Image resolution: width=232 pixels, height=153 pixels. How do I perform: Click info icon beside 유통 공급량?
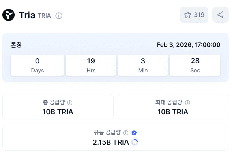tap(126, 133)
